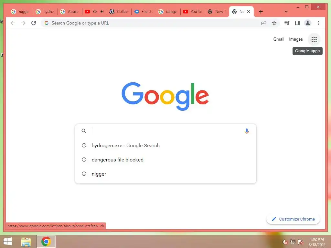The width and height of the screenshot is (331, 248).
Task: Click the Customize Chrome button
Action: (x=293, y=219)
